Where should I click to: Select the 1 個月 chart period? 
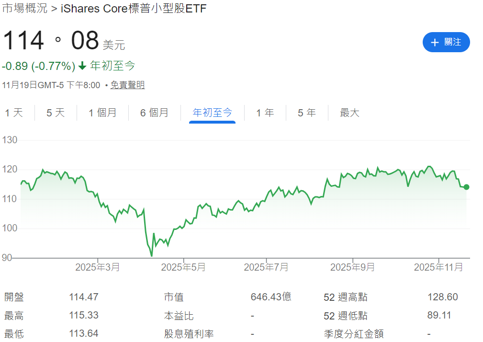pyautogui.click(x=102, y=113)
